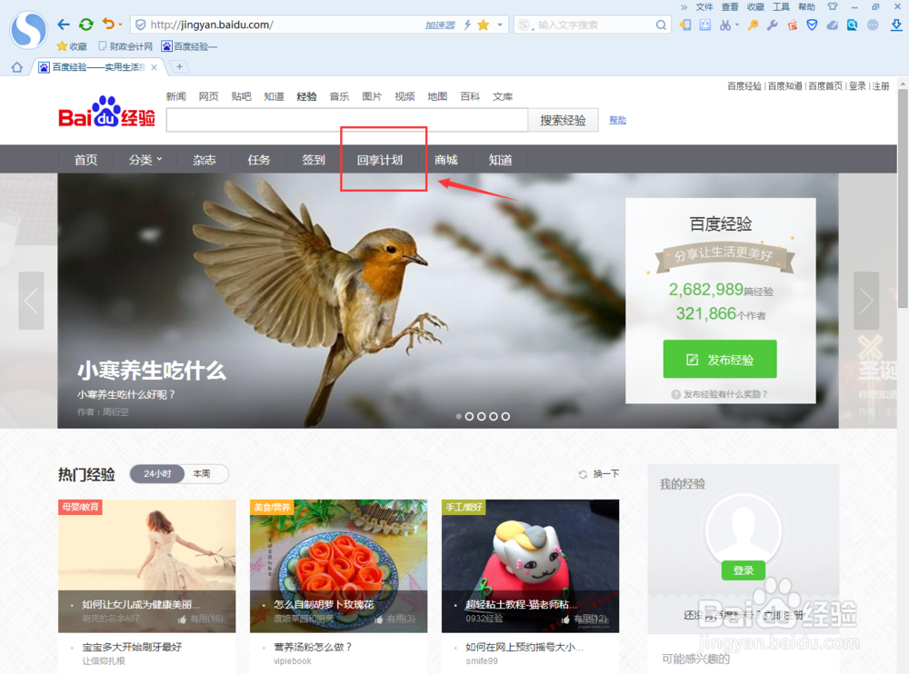Open a new tab with the plus button
Viewport: 909px width, 674px height.
point(180,66)
